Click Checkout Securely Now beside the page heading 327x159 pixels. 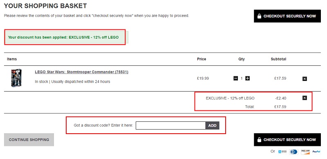coord(287,16)
